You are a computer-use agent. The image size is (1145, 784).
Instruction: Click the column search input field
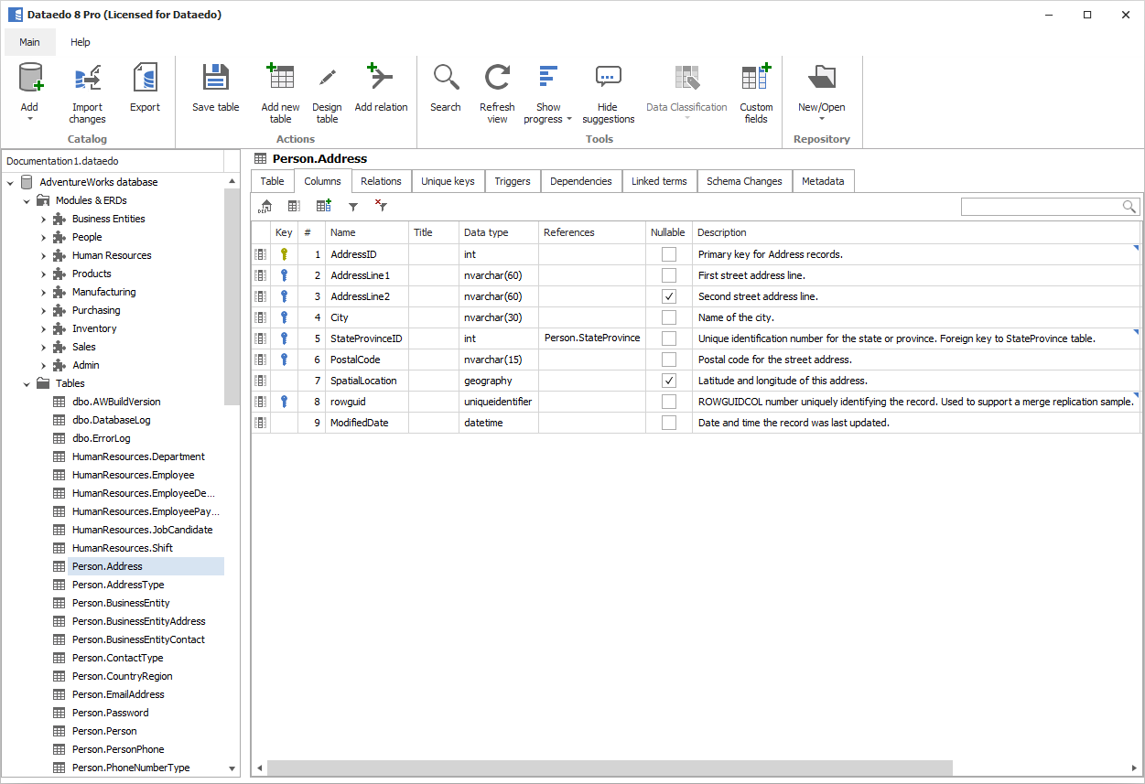1041,207
